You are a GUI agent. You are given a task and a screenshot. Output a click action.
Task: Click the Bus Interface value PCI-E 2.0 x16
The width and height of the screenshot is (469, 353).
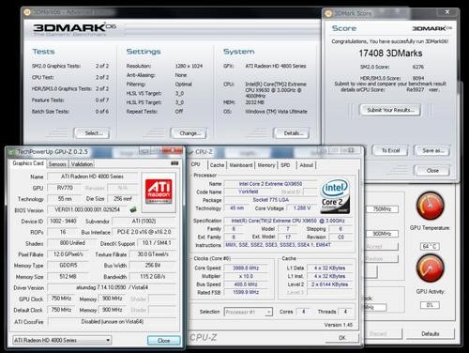tap(144, 232)
